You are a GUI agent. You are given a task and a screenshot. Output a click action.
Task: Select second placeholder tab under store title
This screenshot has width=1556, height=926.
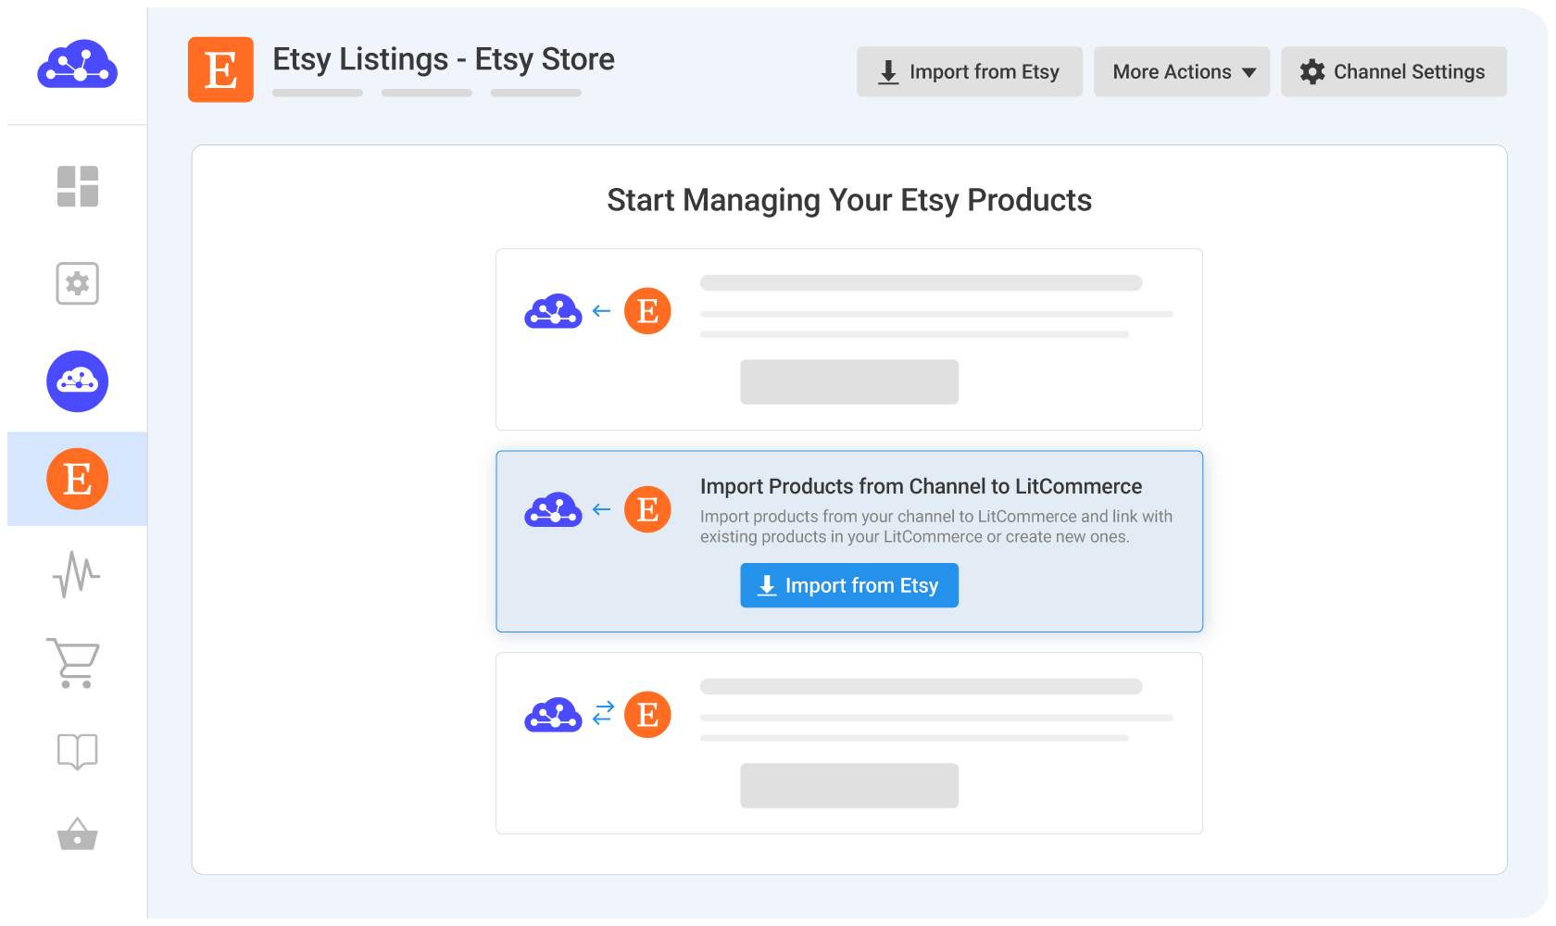427,93
